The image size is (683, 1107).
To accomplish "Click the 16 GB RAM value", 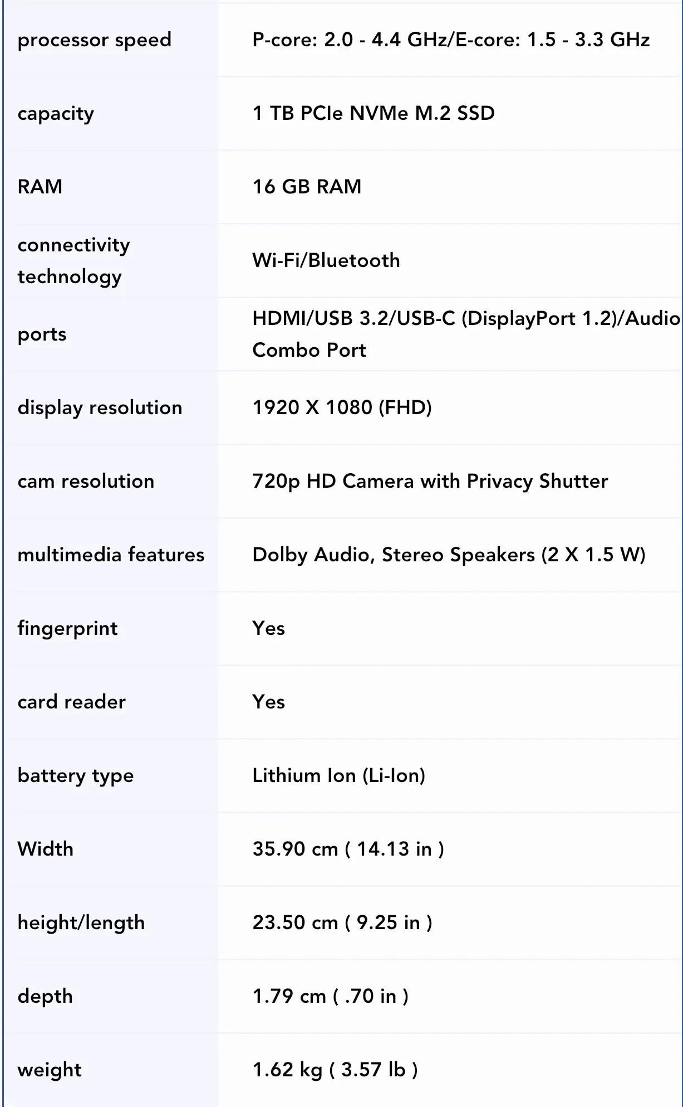I will point(307,187).
